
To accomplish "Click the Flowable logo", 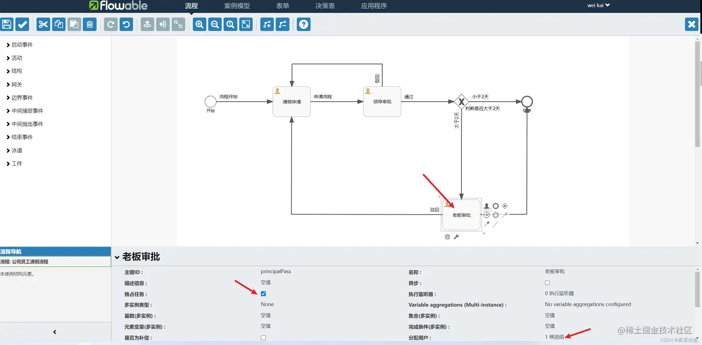I will tap(118, 6).
